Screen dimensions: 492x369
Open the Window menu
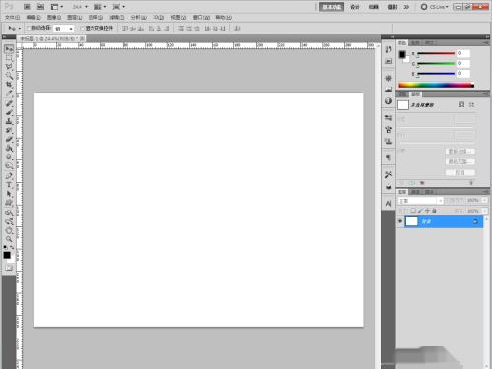[201, 17]
